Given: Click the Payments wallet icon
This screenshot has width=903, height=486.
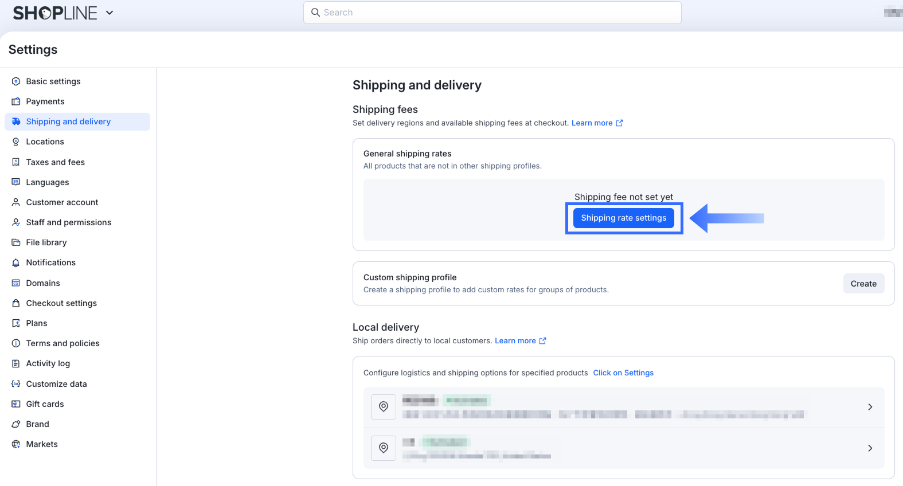Looking at the screenshot, I should pyautogui.click(x=16, y=101).
